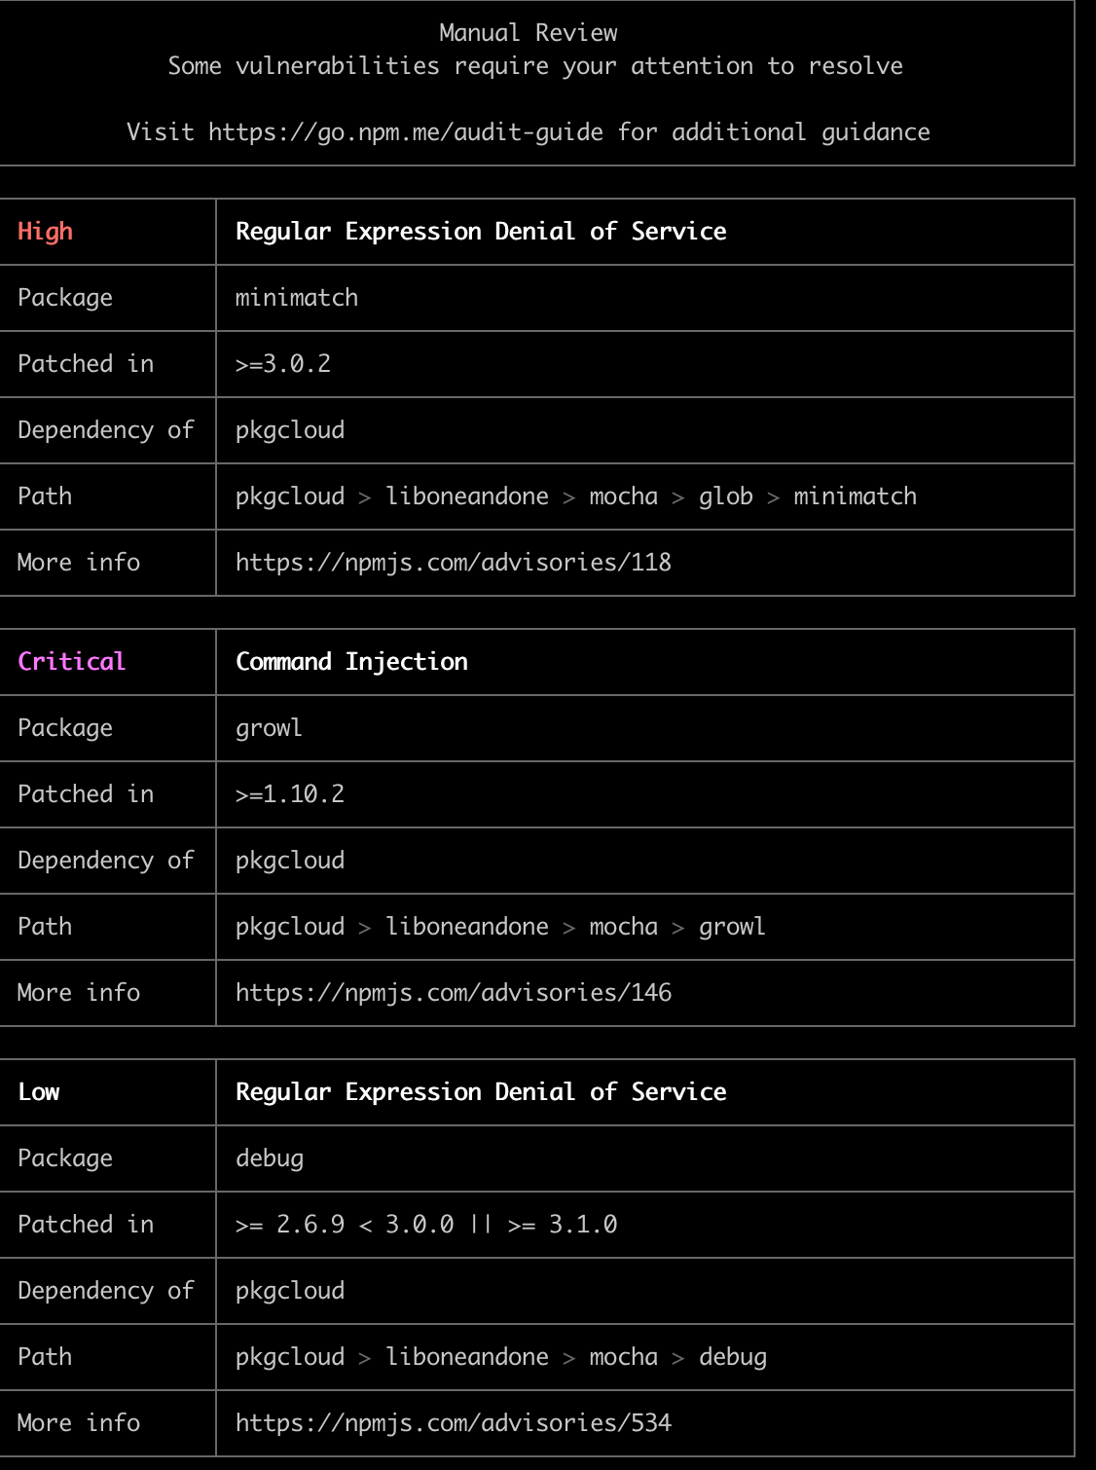Click the pkgcloud dependency entry under High
Viewport: 1096px width, 1470px height.
pos(289,430)
